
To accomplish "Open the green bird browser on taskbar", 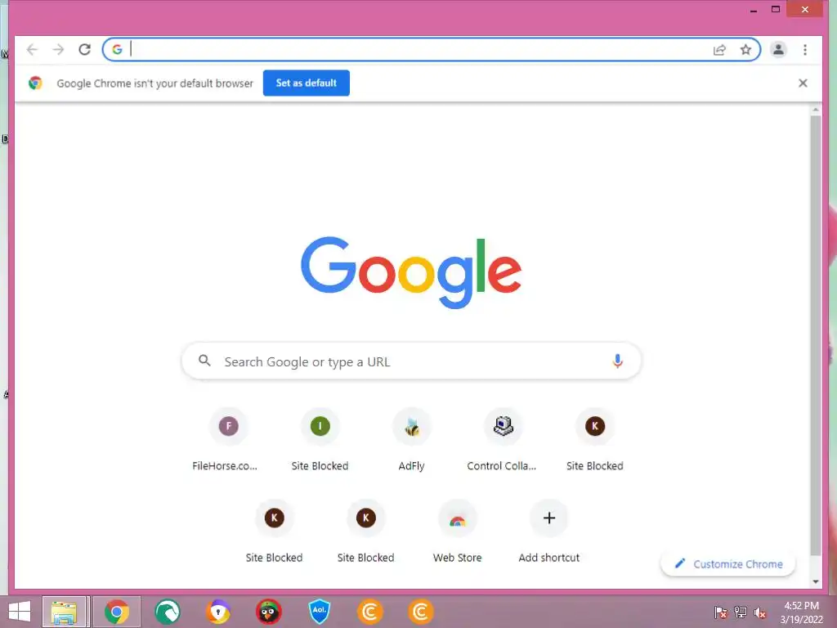I will coord(167,612).
